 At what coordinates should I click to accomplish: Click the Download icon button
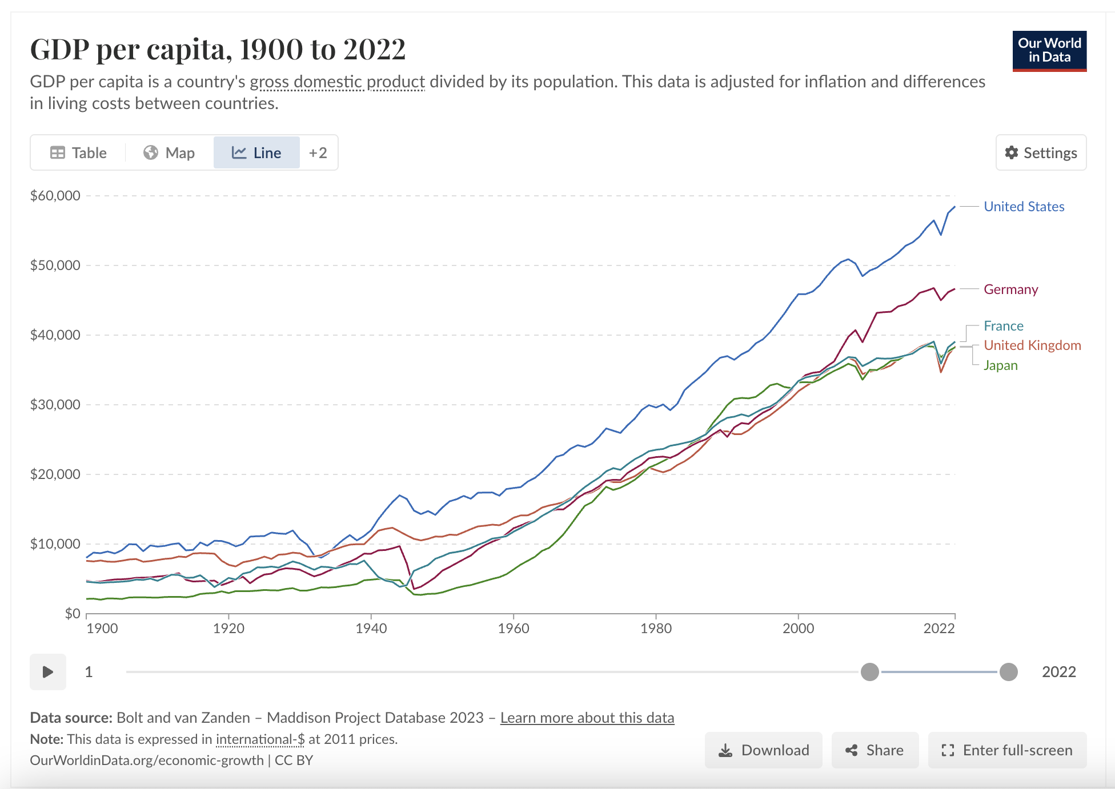pyautogui.click(x=727, y=750)
